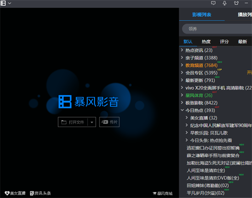Expand 今日头条: 热点抢先看 subcategory
Screen dimensions: 252x198
[x=186, y=140]
